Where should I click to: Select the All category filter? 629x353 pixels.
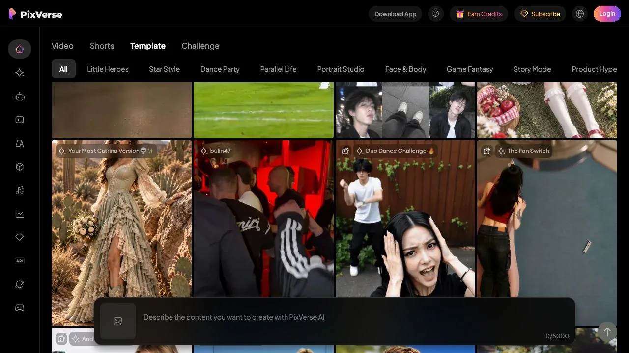tap(63, 69)
